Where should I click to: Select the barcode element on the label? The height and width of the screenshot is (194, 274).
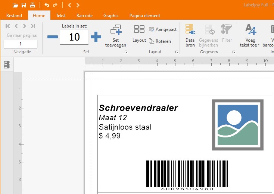[187, 175]
